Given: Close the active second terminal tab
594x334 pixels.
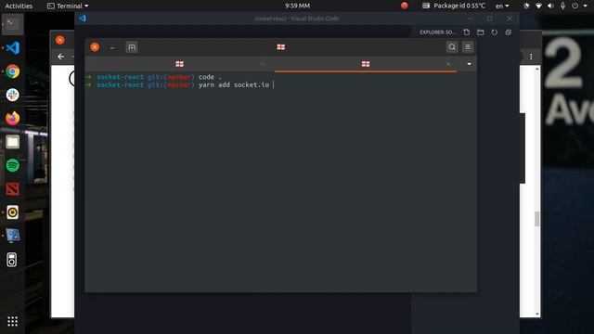Looking at the screenshot, I should (448, 64).
